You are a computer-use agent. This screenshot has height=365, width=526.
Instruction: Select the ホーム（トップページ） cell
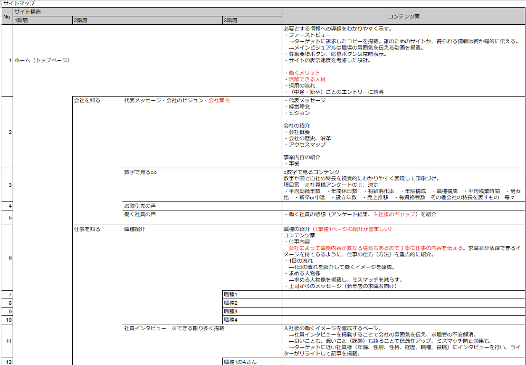tap(42, 60)
